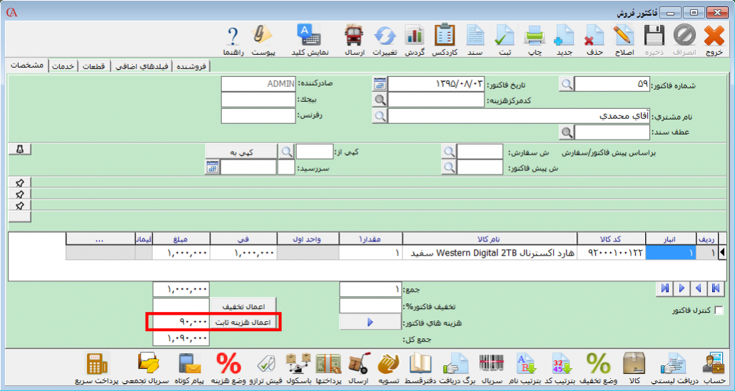The width and height of the screenshot is (735, 391).
Task: Click the اعمال هزینه ثابت button
Action: [x=243, y=323]
